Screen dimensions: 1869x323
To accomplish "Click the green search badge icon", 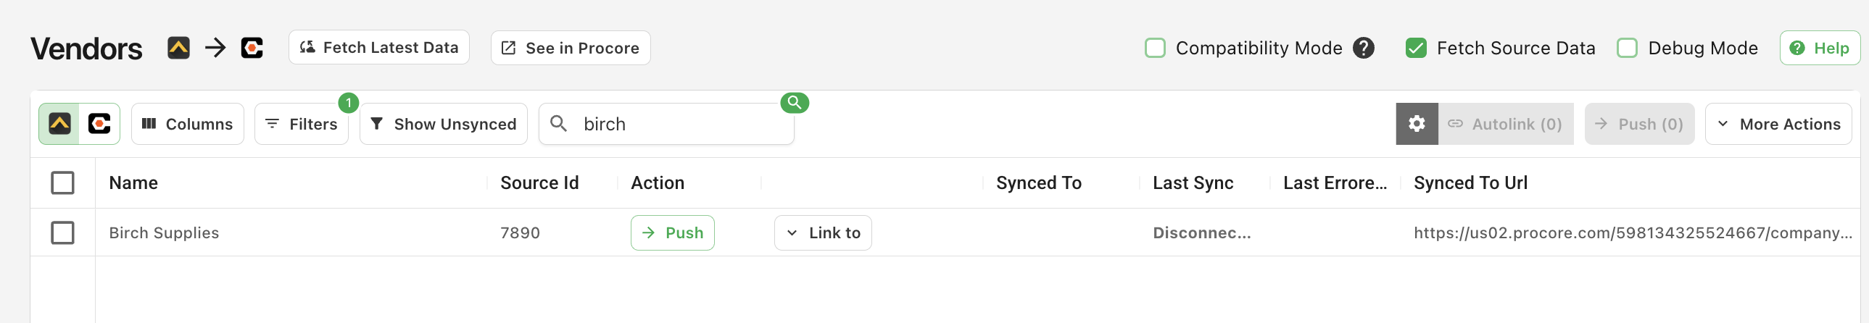I will click(x=795, y=103).
